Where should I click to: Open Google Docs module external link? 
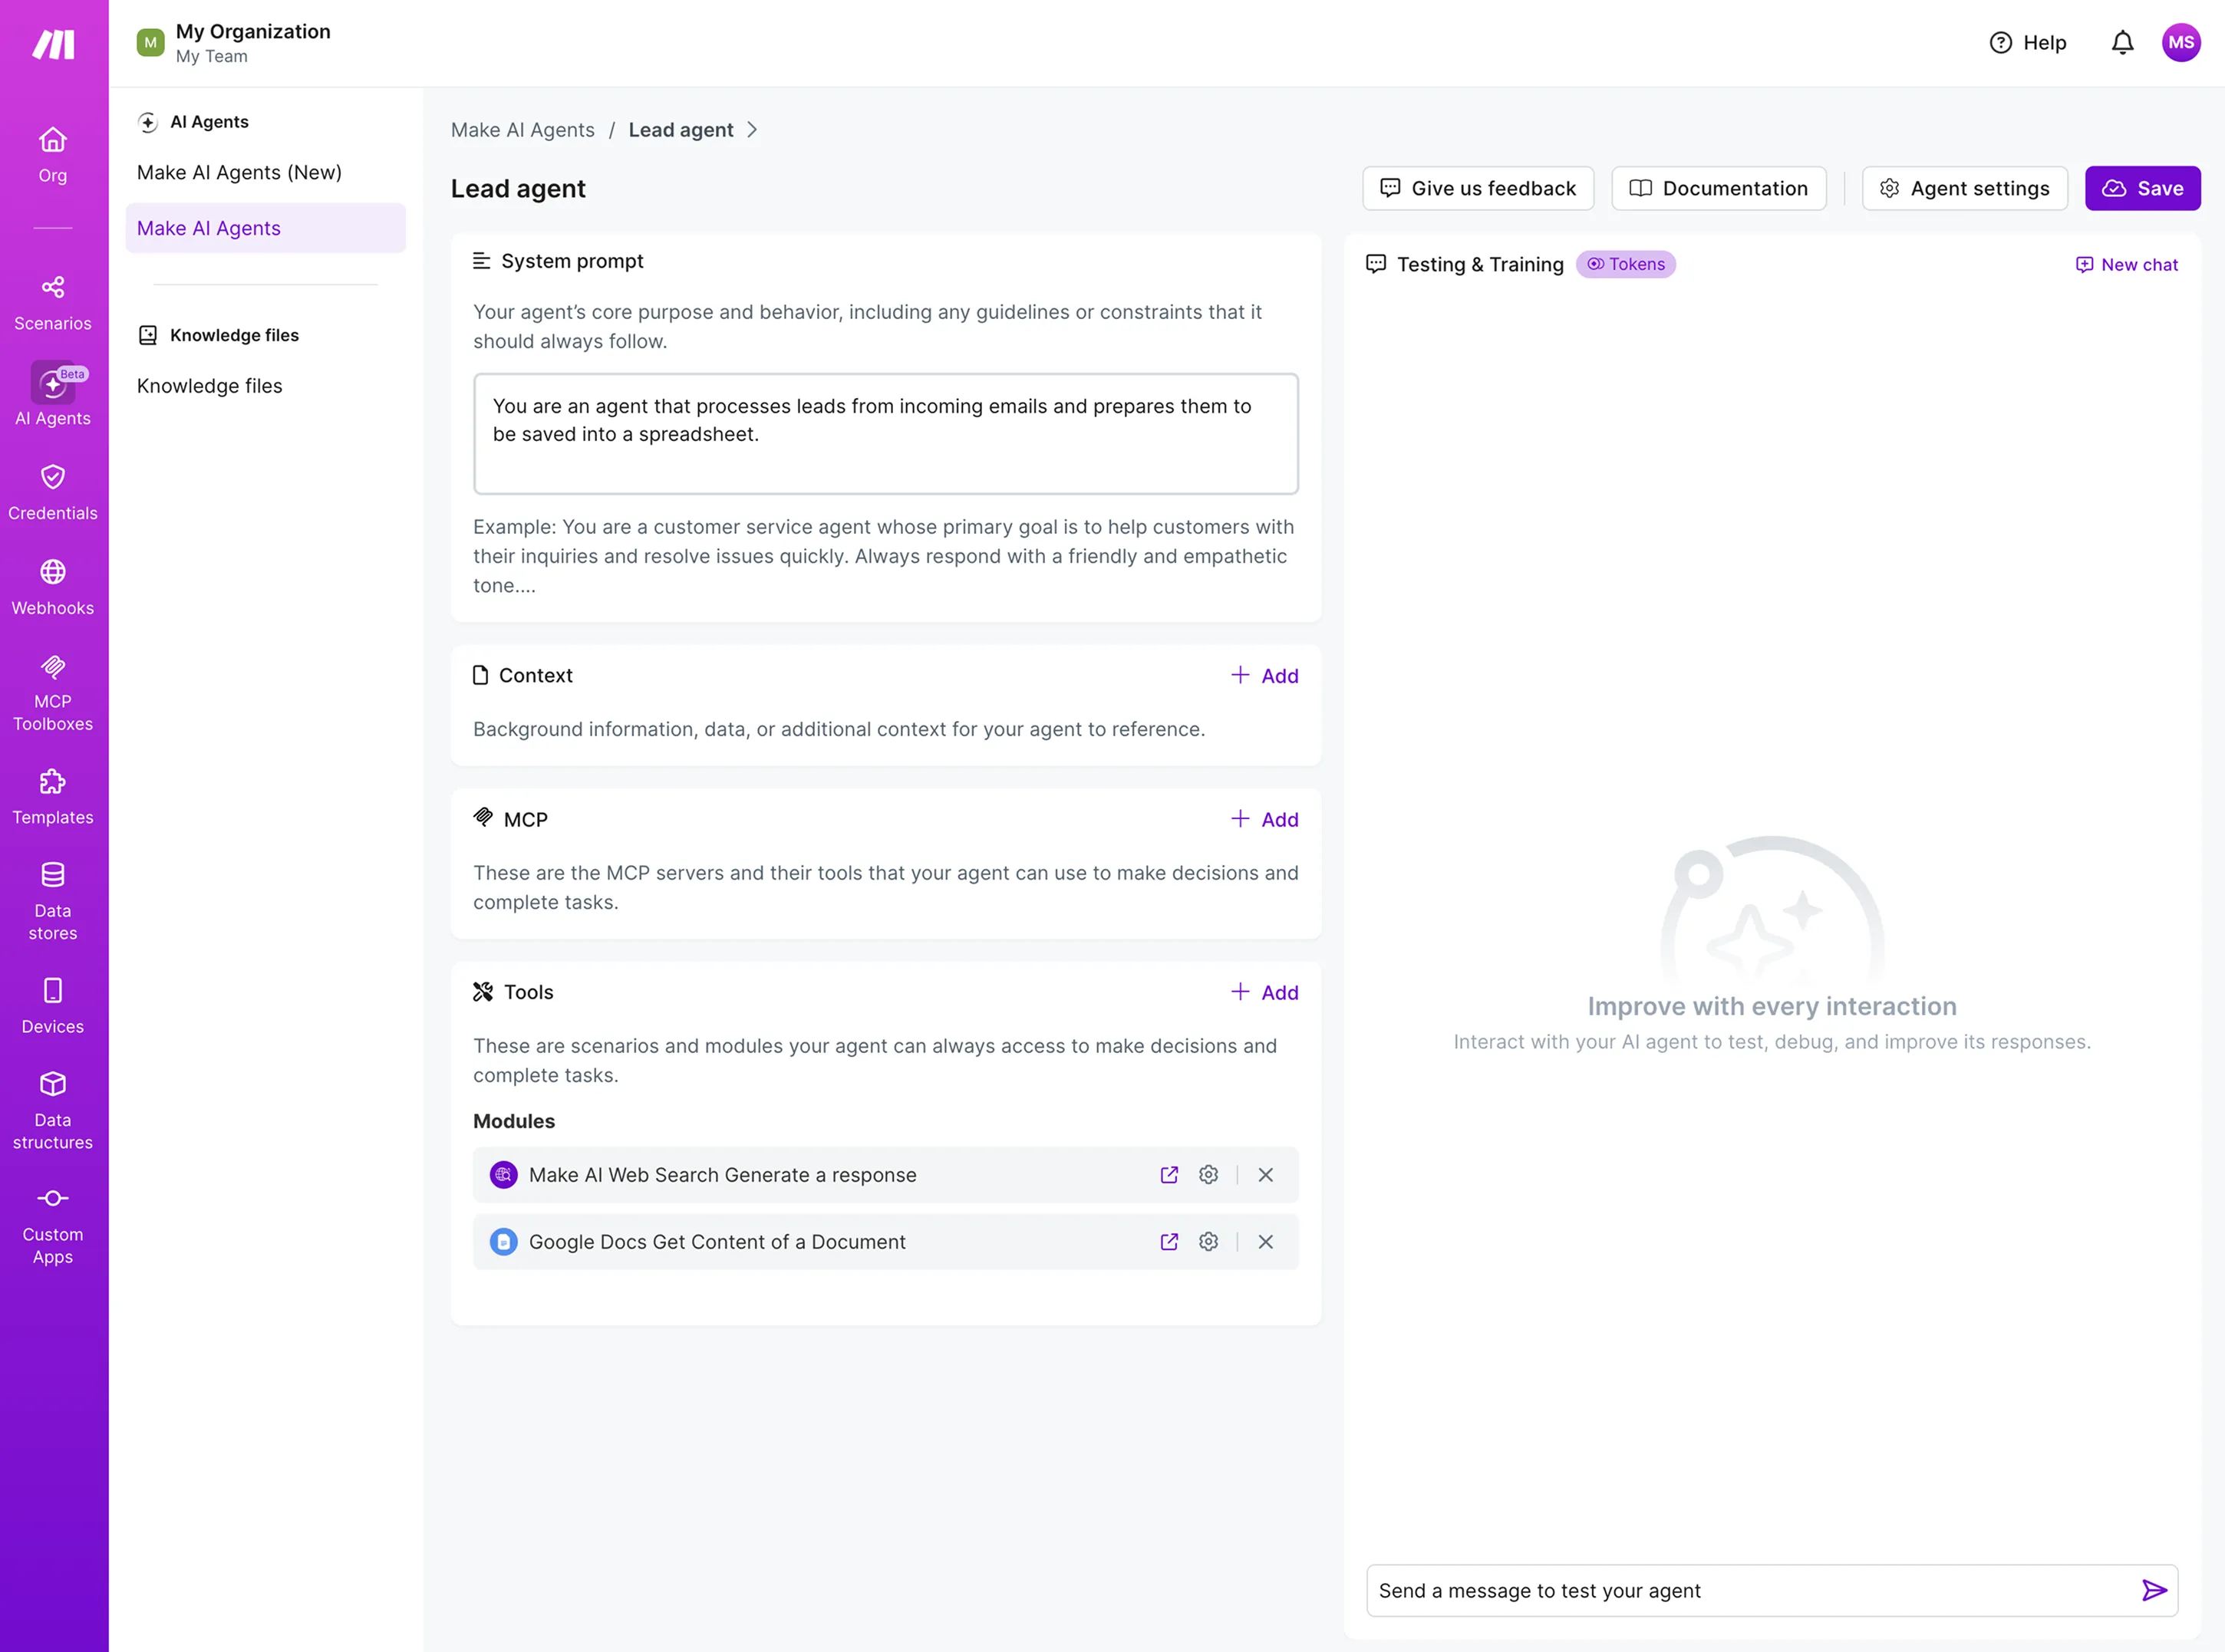click(1169, 1242)
